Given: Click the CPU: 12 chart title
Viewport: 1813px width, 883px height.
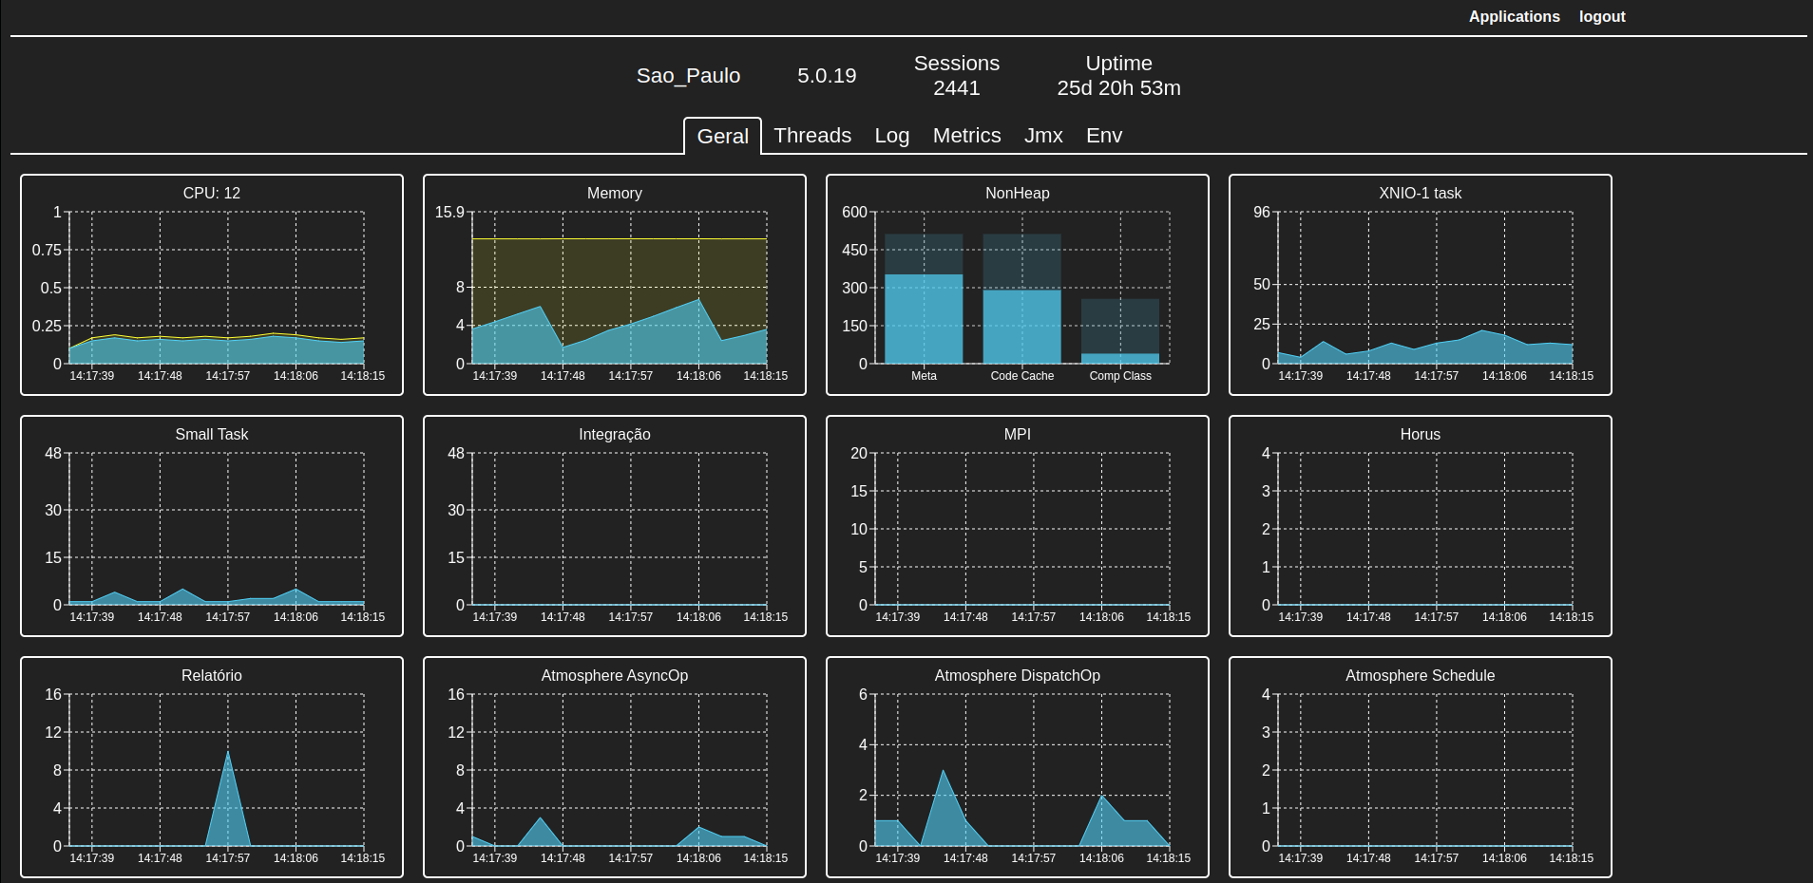Looking at the screenshot, I should [x=212, y=193].
